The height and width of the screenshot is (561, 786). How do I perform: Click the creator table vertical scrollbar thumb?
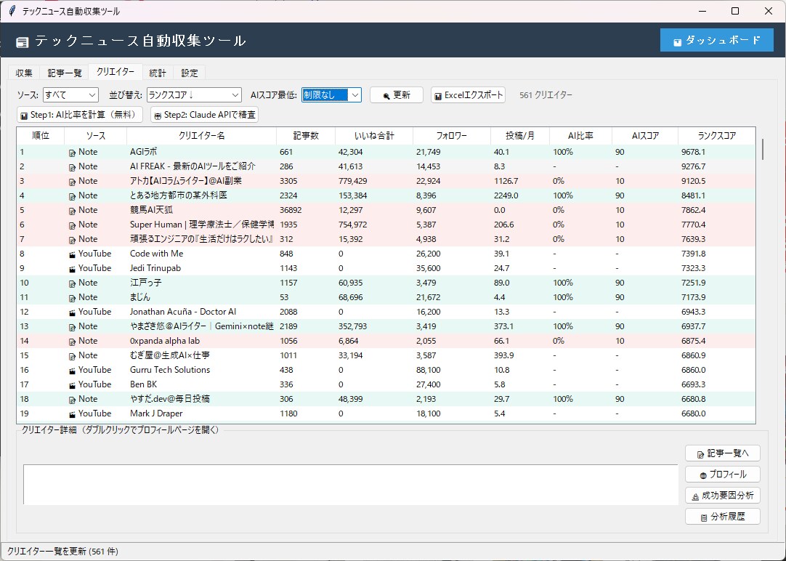[x=763, y=149]
